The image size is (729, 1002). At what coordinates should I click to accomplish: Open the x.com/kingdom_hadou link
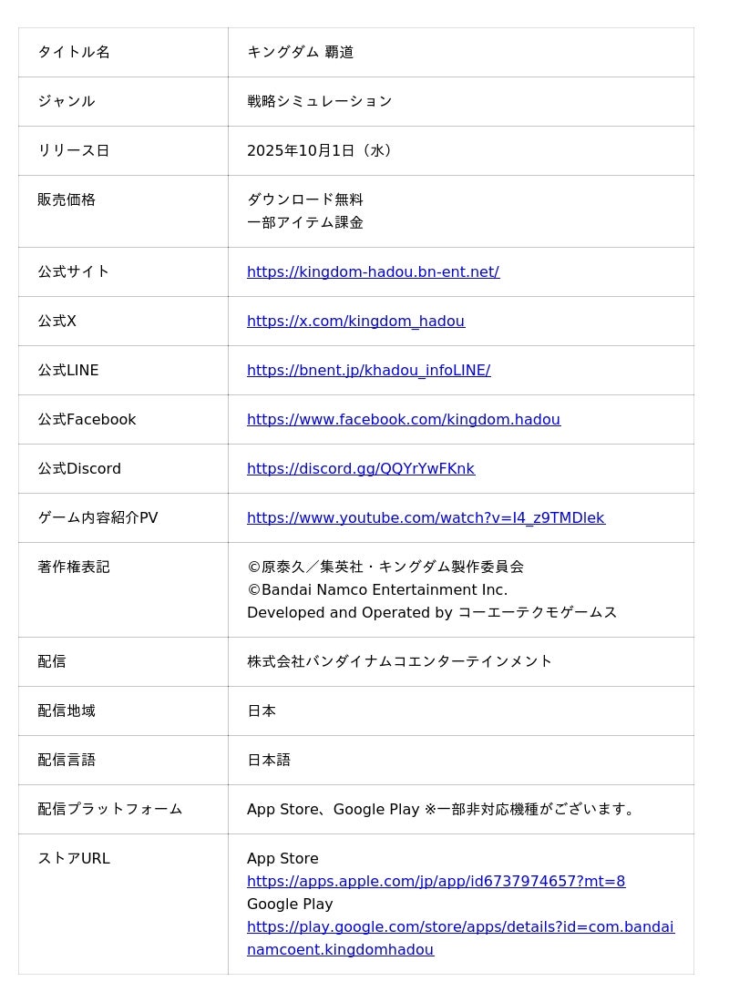[x=355, y=321]
